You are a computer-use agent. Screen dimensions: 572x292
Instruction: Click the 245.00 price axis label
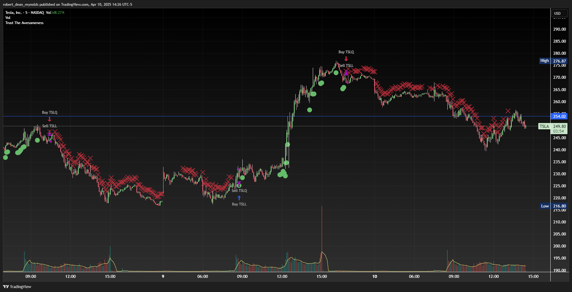[x=560, y=138]
